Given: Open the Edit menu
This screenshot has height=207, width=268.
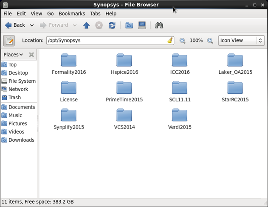Looking at the screenshot, I should coord(21,14).
